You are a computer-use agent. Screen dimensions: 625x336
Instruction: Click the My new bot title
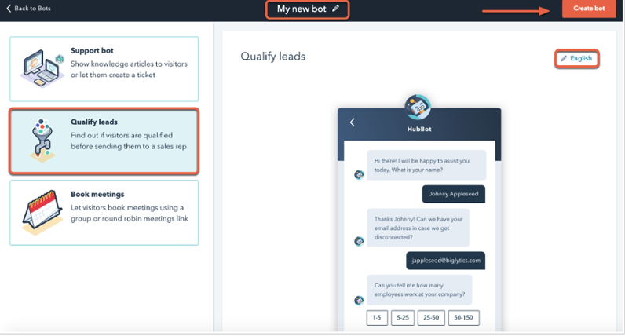click(302, 9)
